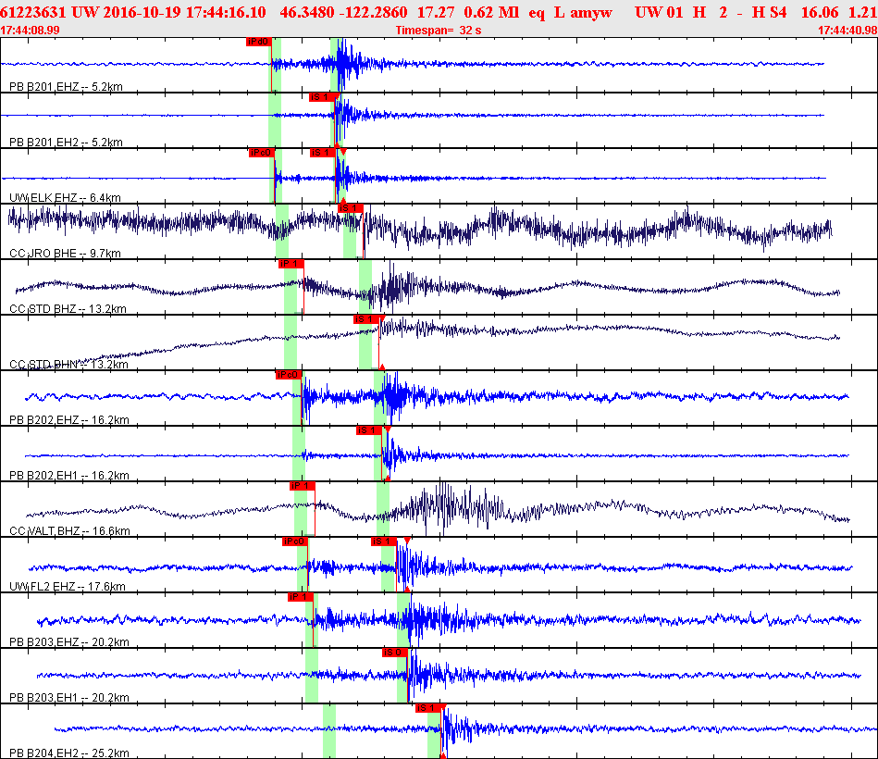Screen dimensions: 878x759
Task: Select the iS 1 pick flag on UW ELK EHZ
Action: coord(323,153)
